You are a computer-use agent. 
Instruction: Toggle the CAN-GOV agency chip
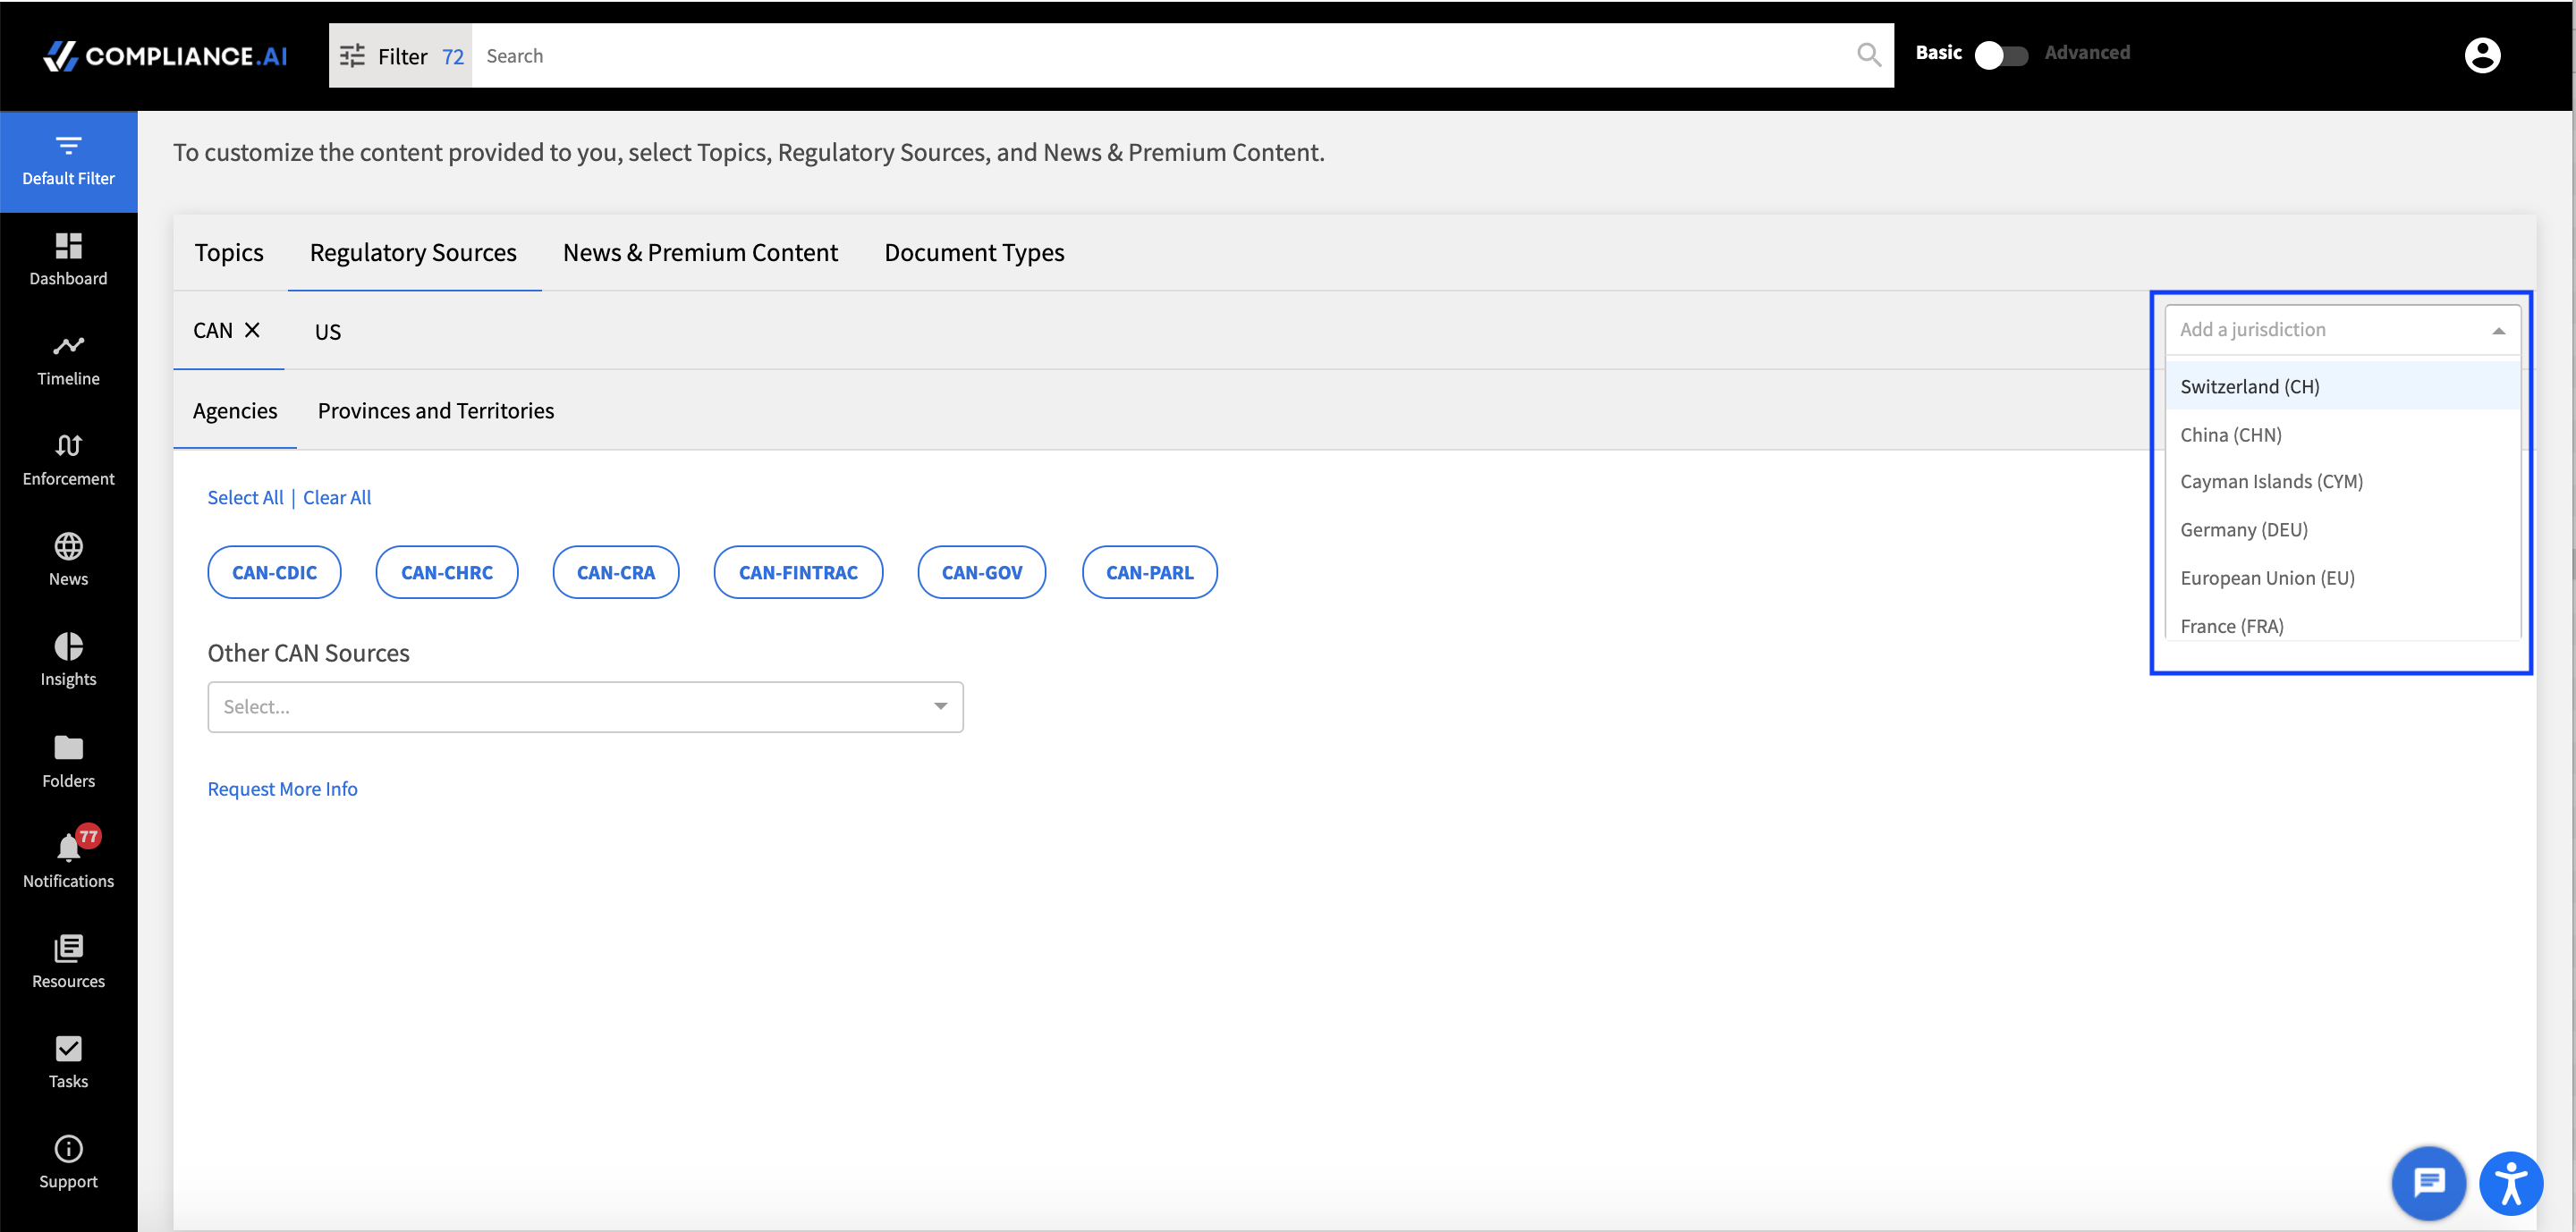pyautogui.click(x=982, y=572)
